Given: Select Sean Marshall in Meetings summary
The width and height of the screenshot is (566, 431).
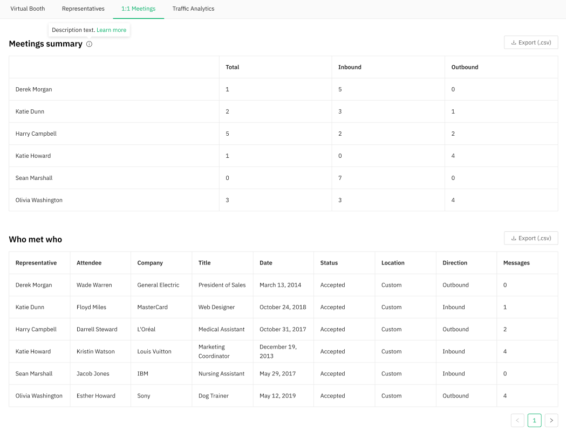Looking at the screenshot, I should (x=34, y=178).
